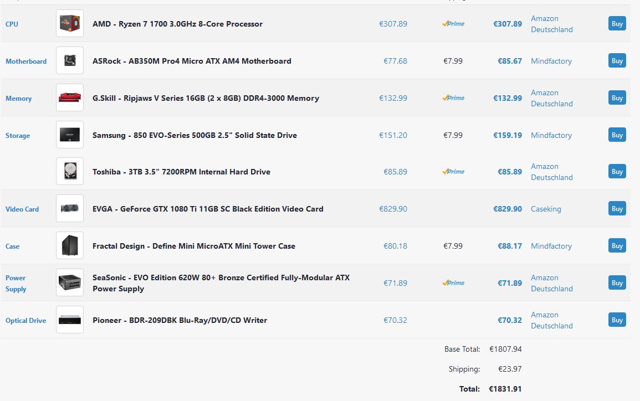Screen dimensions: 640x401
Task: Click the ASRock motherboard product image
Action: point(70,61)
